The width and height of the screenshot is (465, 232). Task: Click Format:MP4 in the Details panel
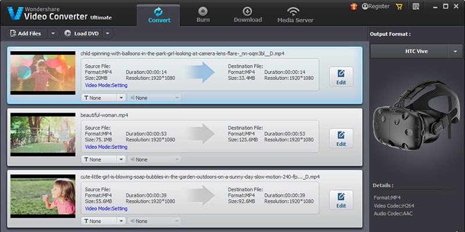(387, 198)
